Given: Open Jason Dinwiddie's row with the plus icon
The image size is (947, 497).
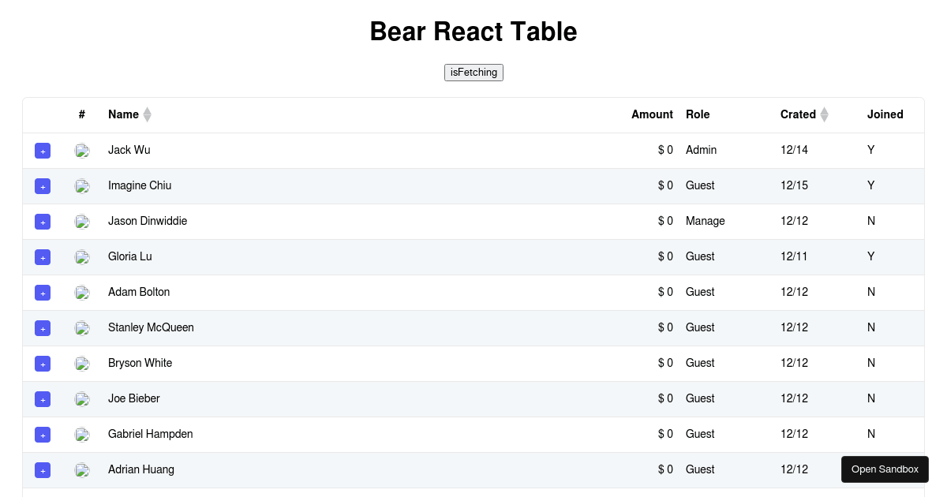Looking at the screenshot, I should 43,222.
